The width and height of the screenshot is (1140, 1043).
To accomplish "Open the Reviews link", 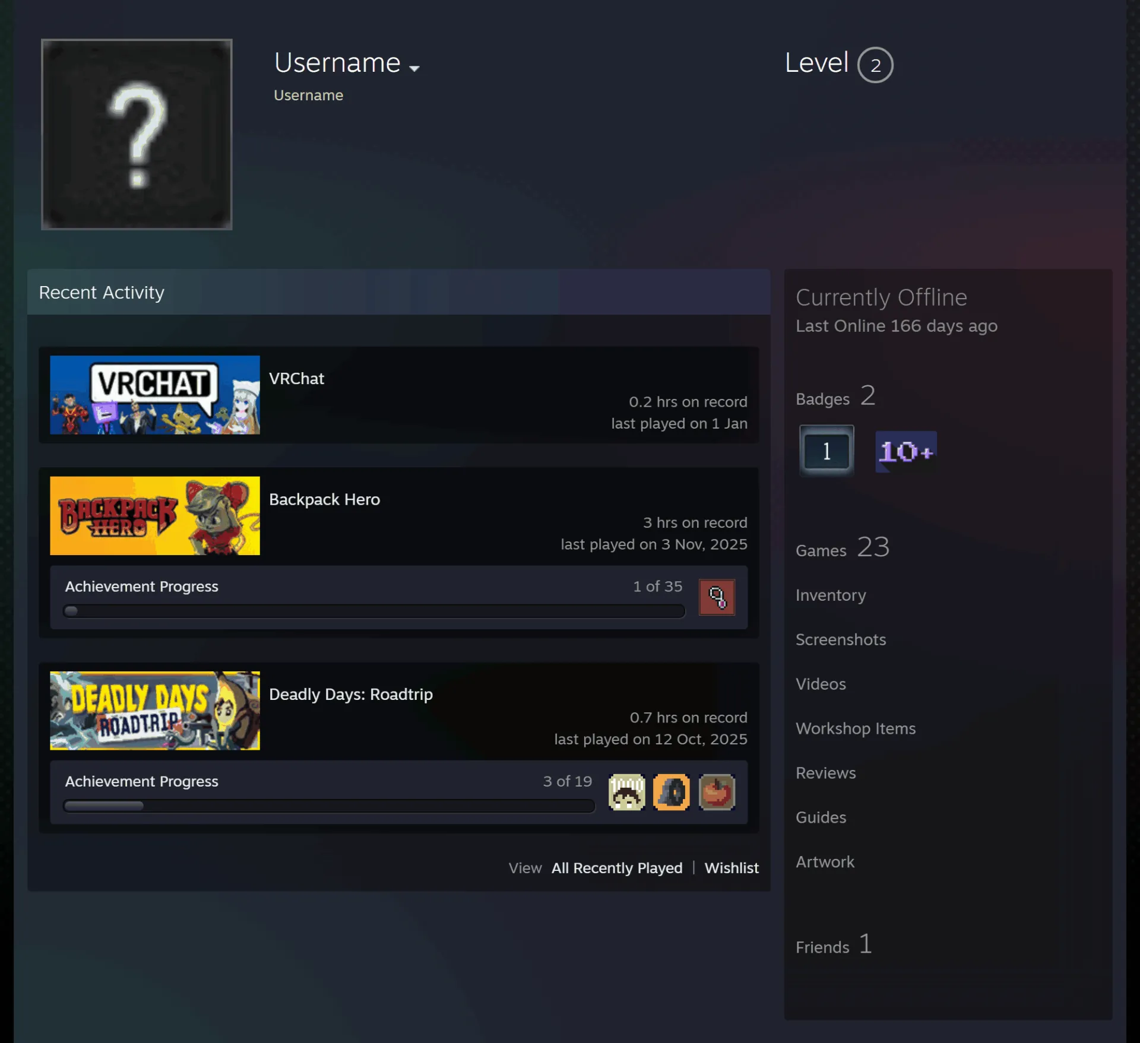I will [826, 773].
